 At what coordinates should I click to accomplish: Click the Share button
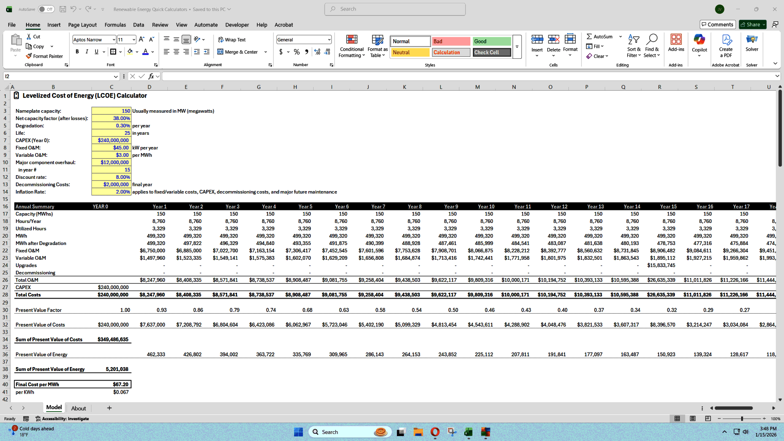pos(752,24)
